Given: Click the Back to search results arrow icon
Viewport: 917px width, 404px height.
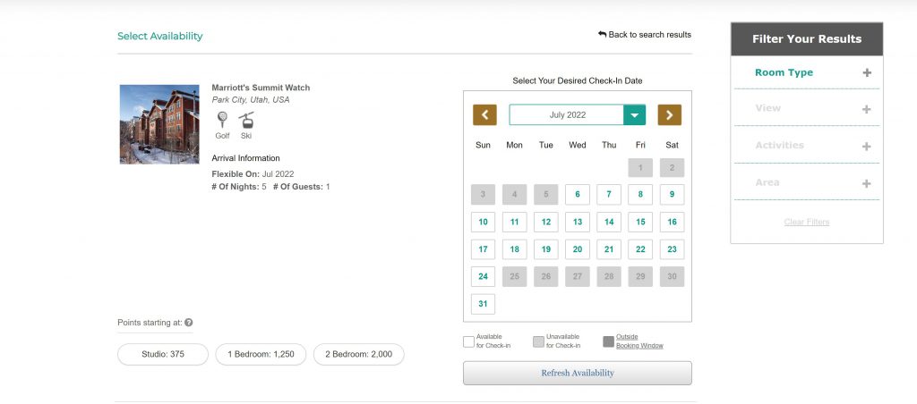Looking at the screenshot, I should 603,34.
